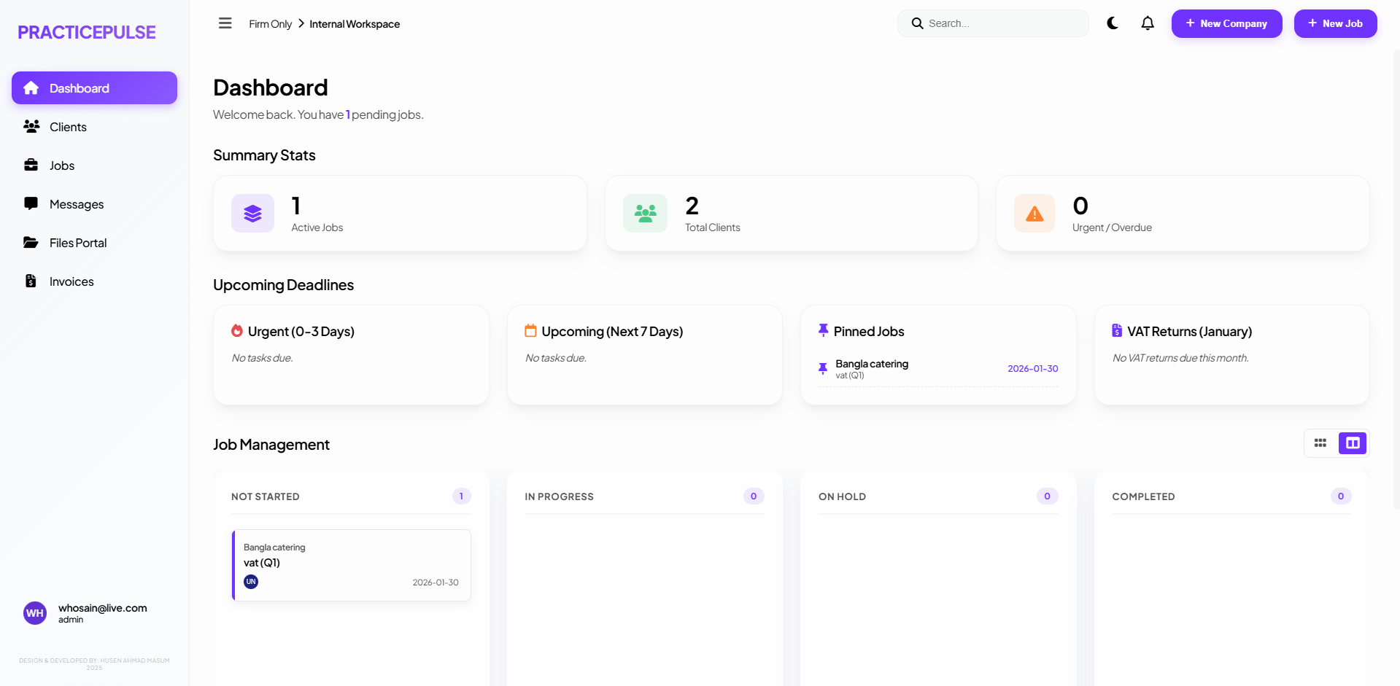Click the Urgent/Overdue warning stat card
Screen dimensions: 1400x686
coord(1182,213)
